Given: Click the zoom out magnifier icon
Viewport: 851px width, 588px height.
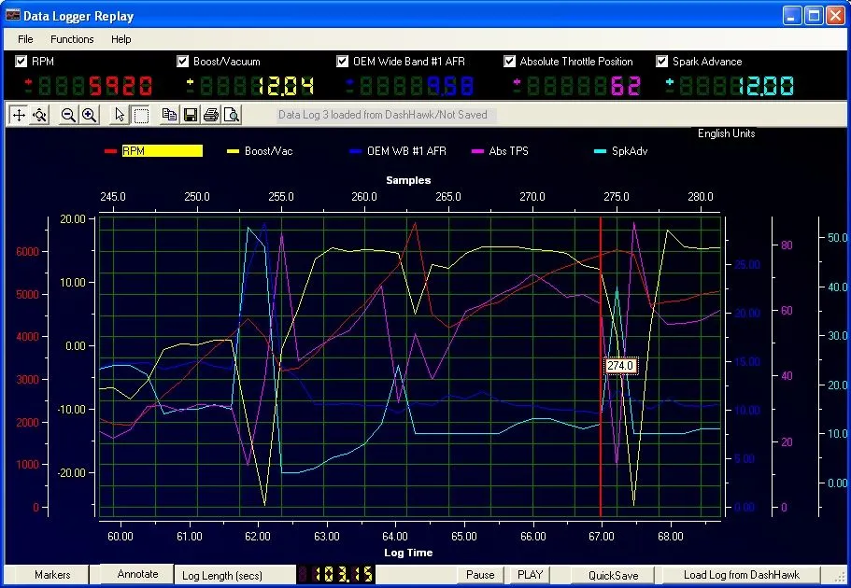Looking at the screenshot, I should pyautogui.click(x=68, y=115).
